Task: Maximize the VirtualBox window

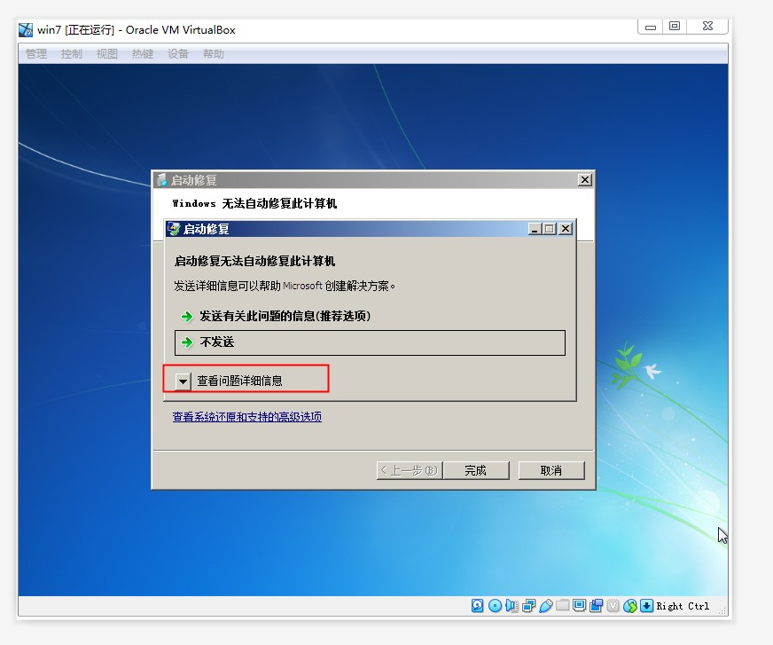Action: (675, 26)
